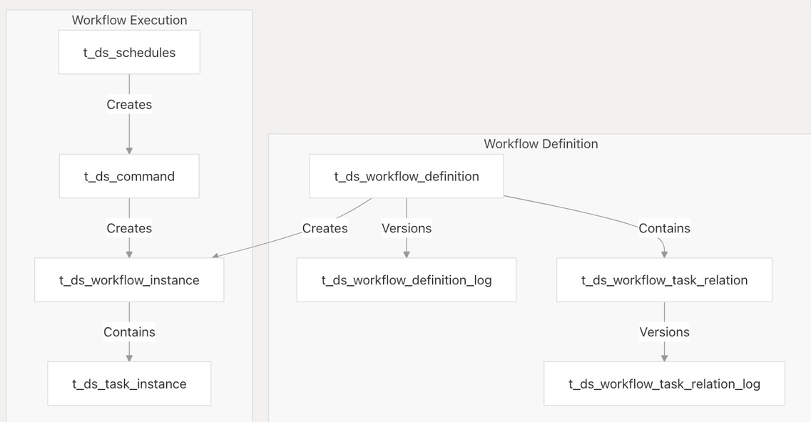Select the t_ds_command node
This screenshot has width=811, height=422.
point(129,176)
